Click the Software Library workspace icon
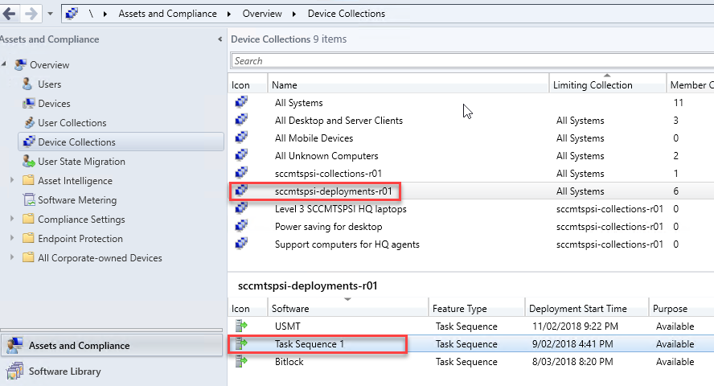 (14, 372)
